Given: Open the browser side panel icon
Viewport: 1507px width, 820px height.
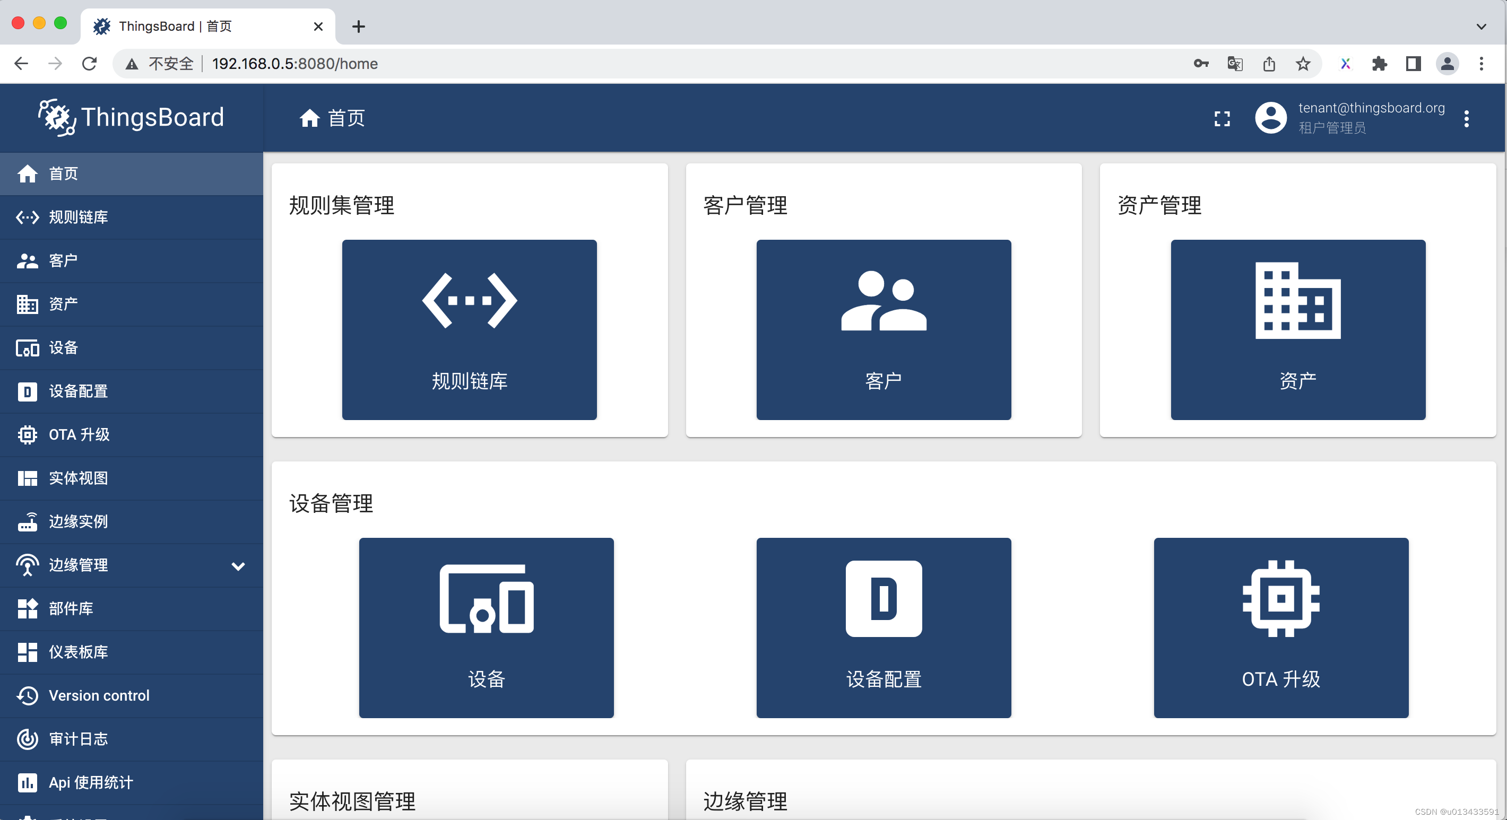Looking at the screenshot, I should pos(1414,63).
